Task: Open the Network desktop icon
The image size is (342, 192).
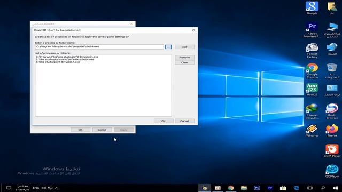Action: [332, 49]
